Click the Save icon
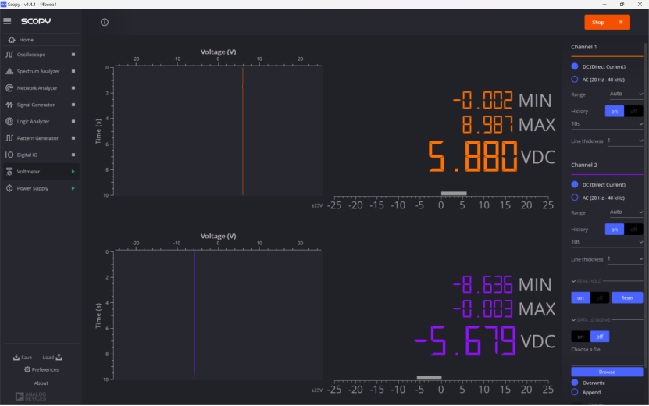Screen dimensions: 649x406 pyautogui.click(x=16, y=357)
